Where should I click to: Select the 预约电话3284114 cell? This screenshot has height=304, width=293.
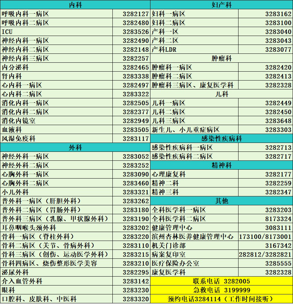pos(221,299)
